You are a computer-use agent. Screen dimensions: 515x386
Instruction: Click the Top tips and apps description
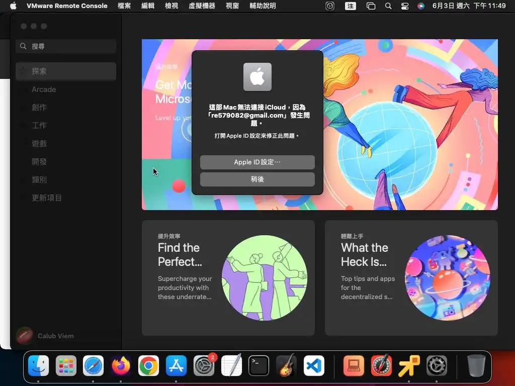click(368, 287)
